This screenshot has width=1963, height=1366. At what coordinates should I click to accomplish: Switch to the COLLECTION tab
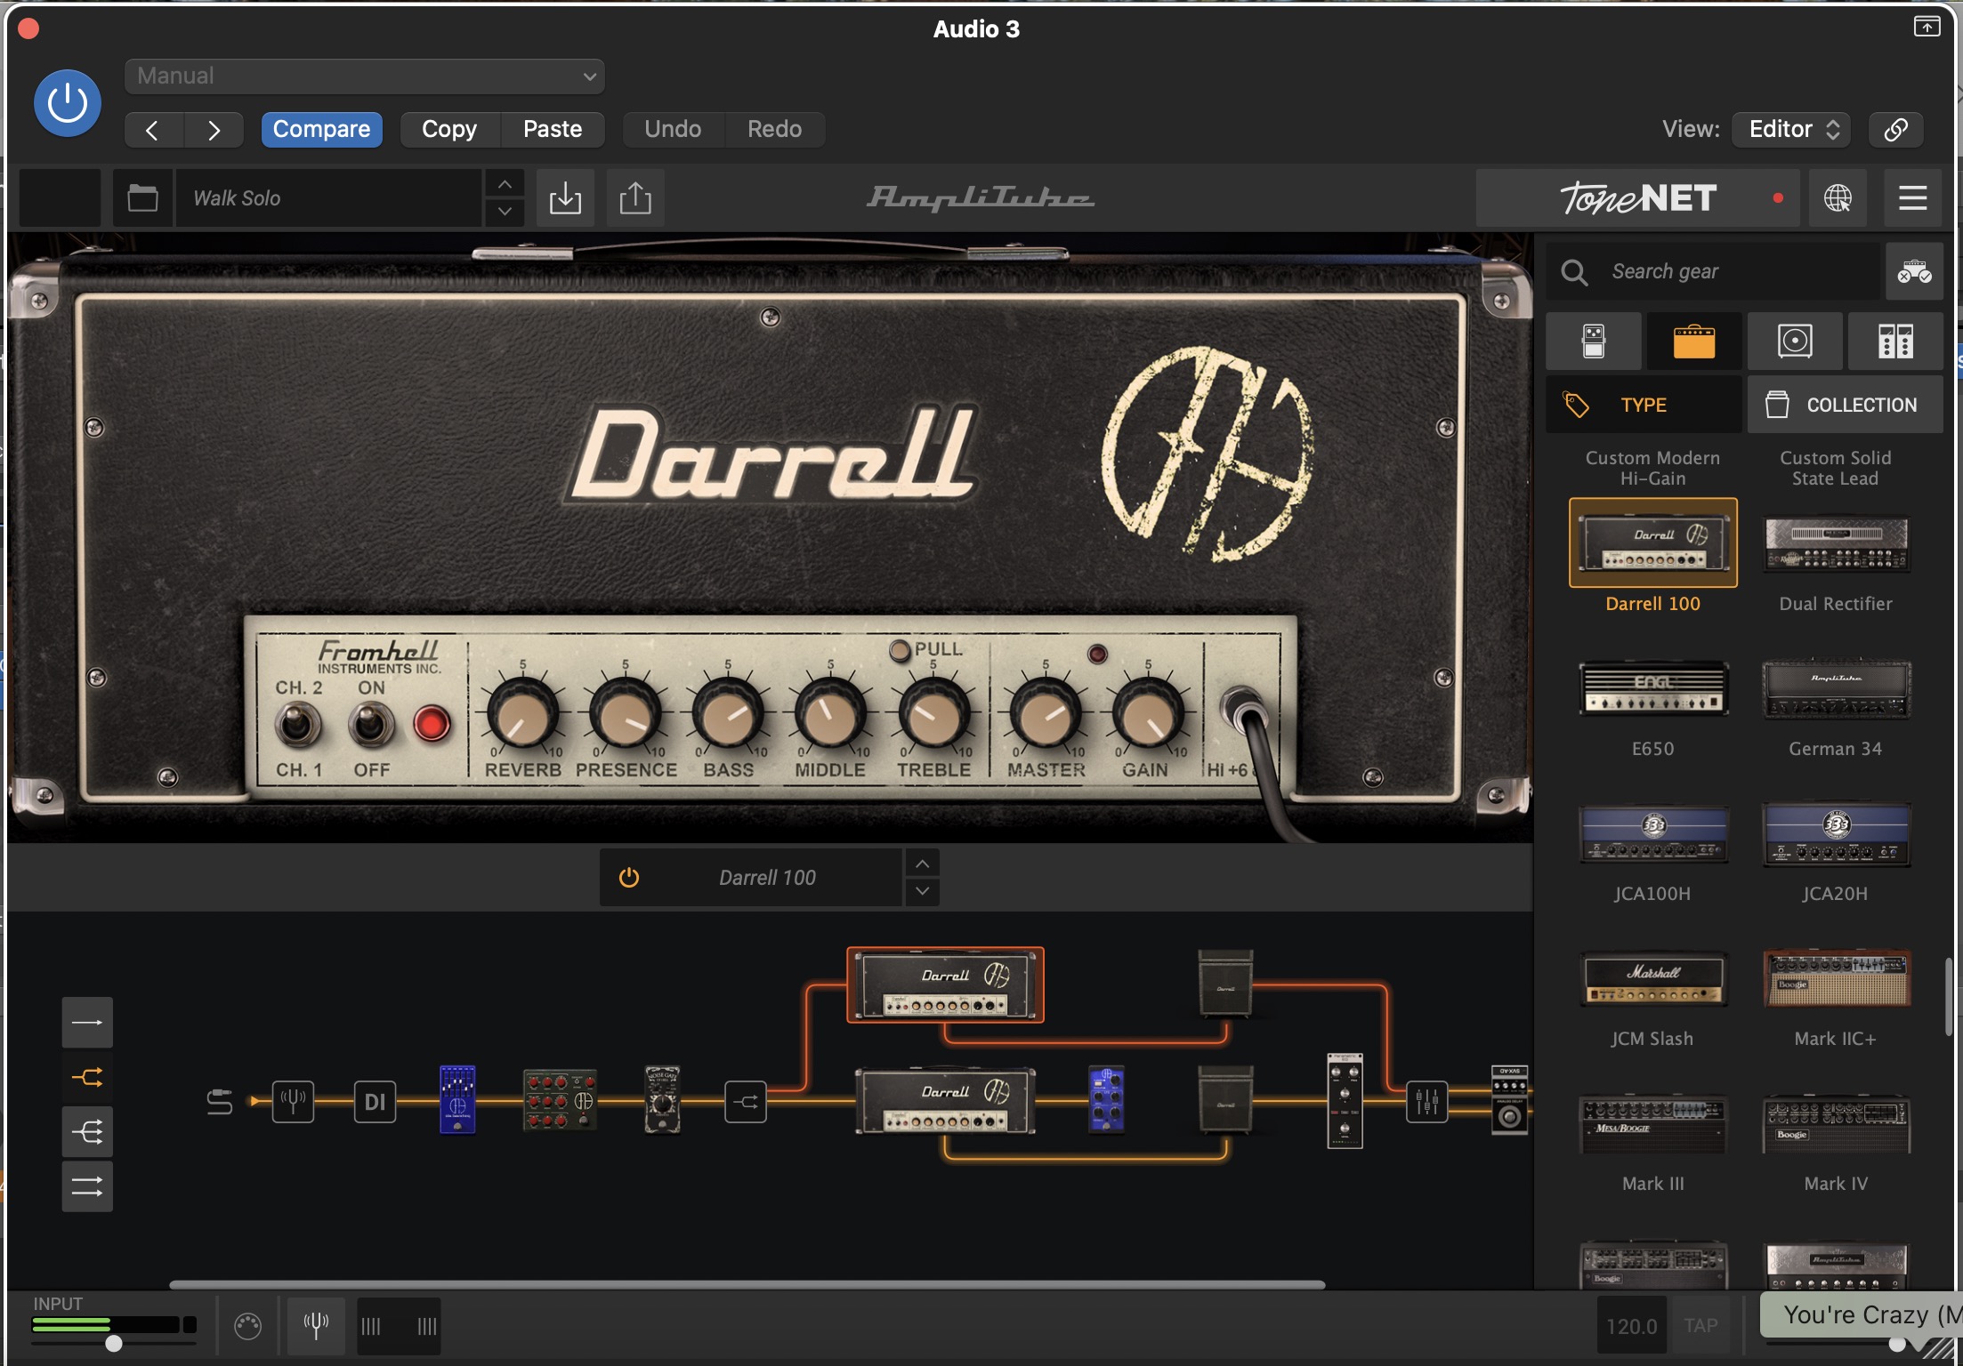tap(1845, 405)
